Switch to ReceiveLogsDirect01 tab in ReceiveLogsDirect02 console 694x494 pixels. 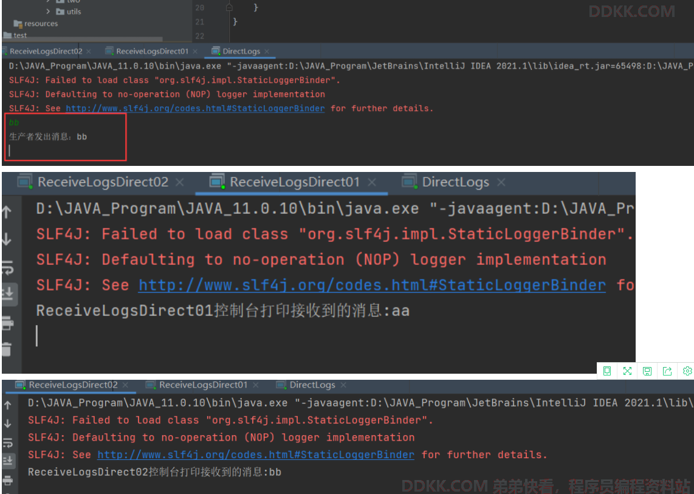point(204,385)
